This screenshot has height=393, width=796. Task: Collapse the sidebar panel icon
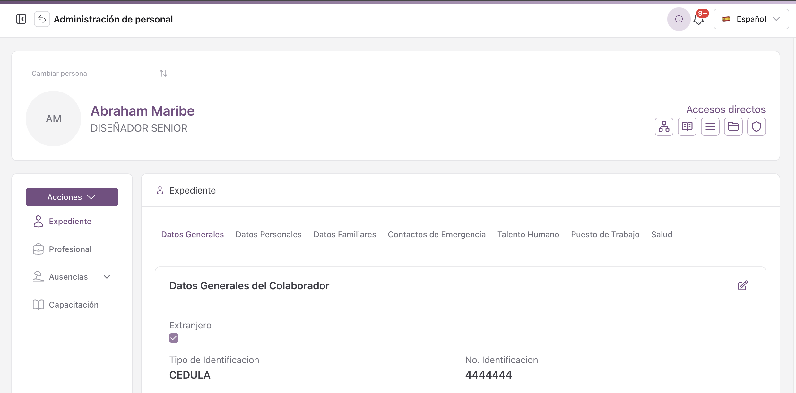coord(21,19)
